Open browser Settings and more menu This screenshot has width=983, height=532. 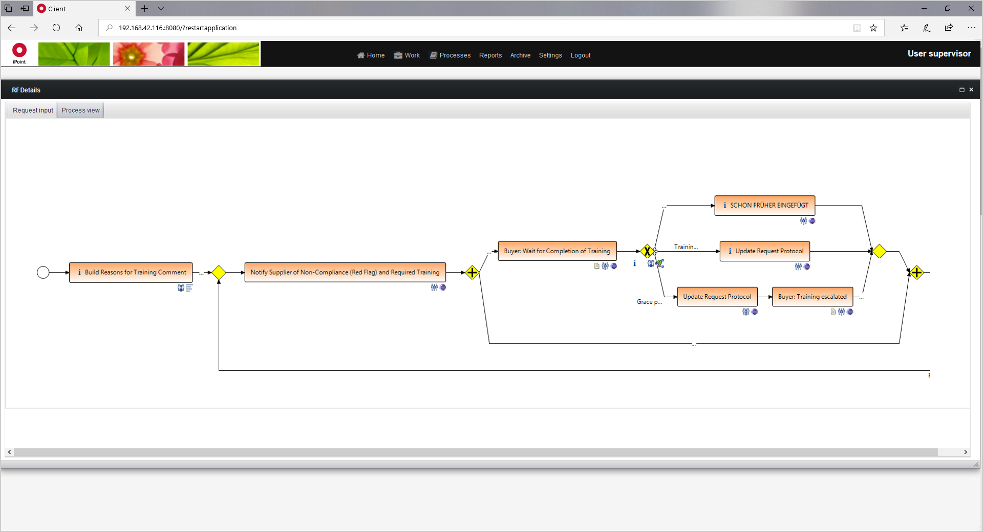coord(971,28)
